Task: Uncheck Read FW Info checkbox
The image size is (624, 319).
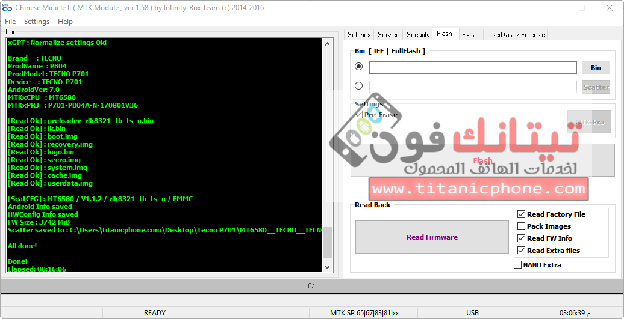Action: click(522, 238)
